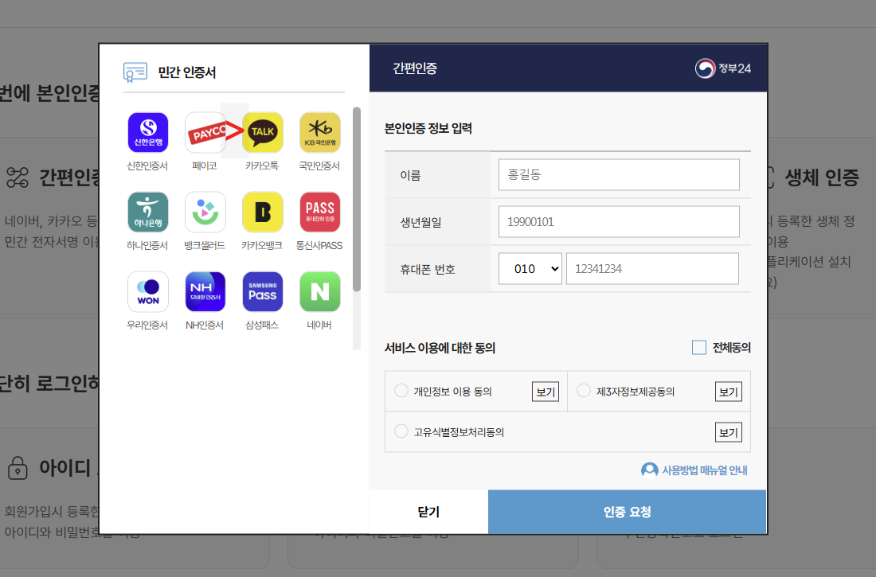Close the dialog with 닫기 button
Image resolution: width=876 pixels, height=577 pixels.
[428, 512]
